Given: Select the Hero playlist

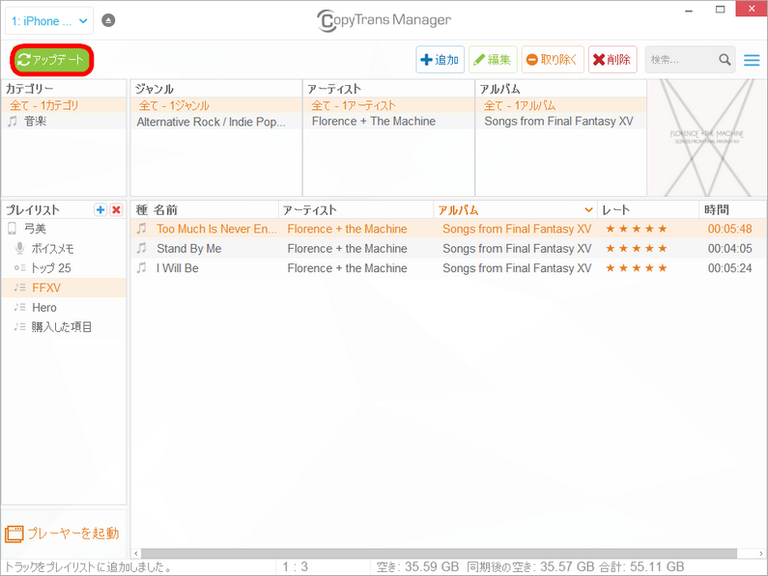Looking at the screenshot, I should click(64, 308).
